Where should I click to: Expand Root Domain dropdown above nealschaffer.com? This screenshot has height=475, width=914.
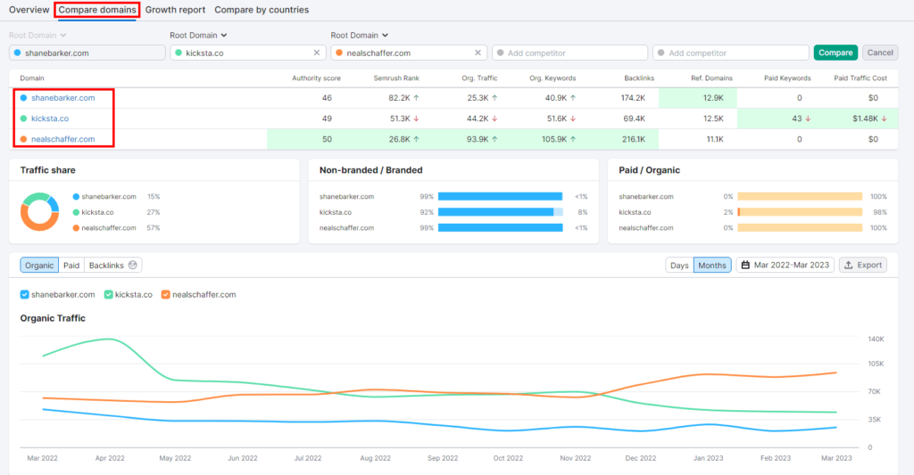[x=359, y=36]
